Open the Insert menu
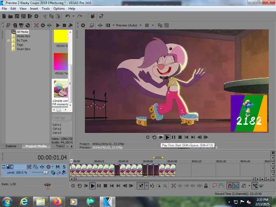This screenshot has height=207, width=276. click(34, 9)
